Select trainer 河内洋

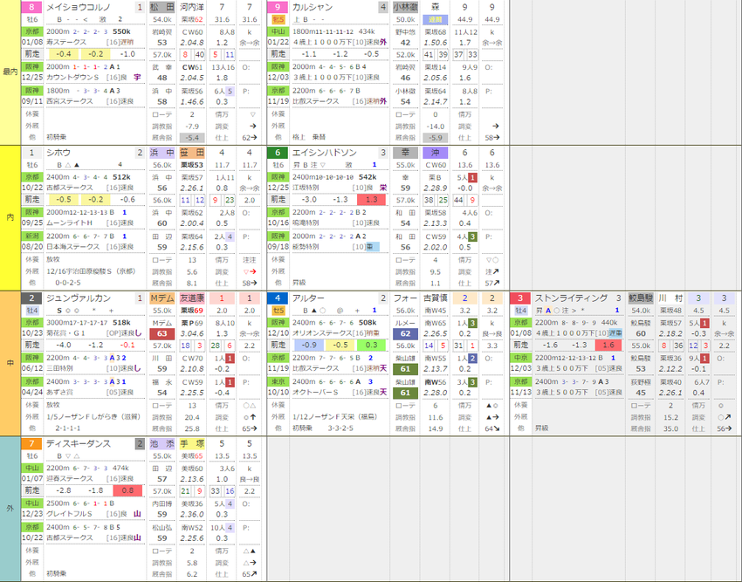[x=192, y=7]
